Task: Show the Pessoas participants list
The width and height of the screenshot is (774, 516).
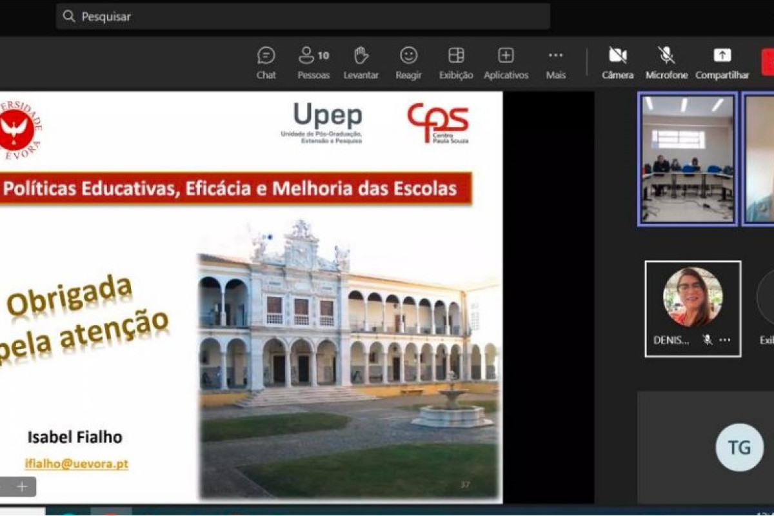Action: (x=313, y=63)
